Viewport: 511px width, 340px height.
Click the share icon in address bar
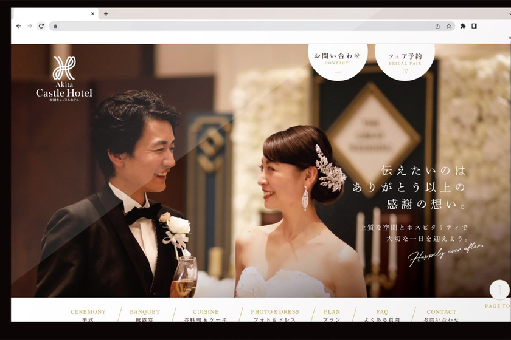coord(437,26)
